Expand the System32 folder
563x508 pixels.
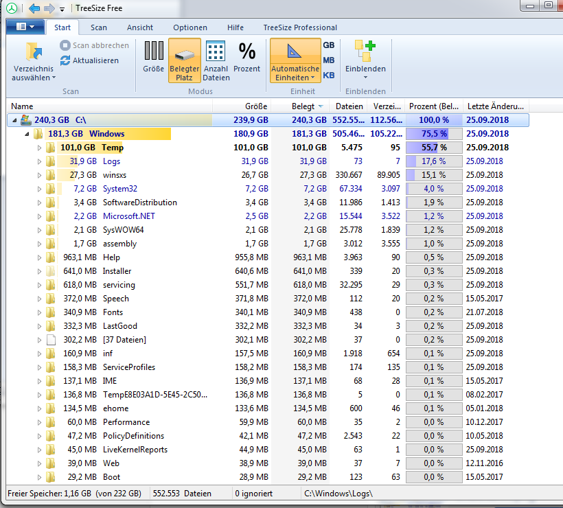[x=40, y=189]
